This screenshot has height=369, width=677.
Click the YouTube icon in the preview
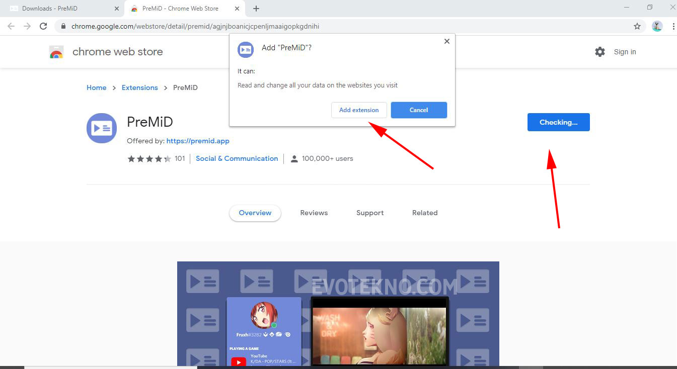[x=239, y=361]
